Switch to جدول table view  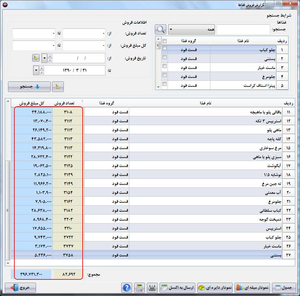point(284,288)
